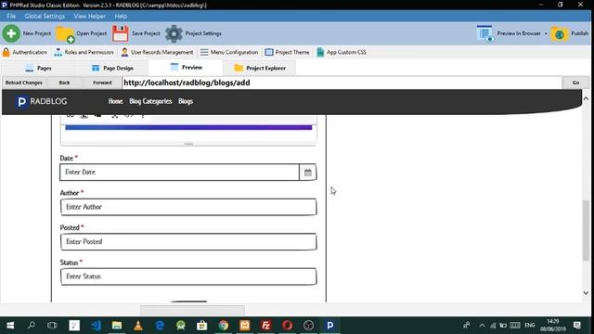The image size is (594, 334).
Task: Open VLC media player from taskbar
Action: coord(138,326)
